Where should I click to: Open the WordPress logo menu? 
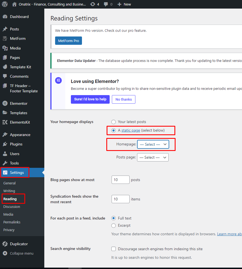(x=5, y=4)
